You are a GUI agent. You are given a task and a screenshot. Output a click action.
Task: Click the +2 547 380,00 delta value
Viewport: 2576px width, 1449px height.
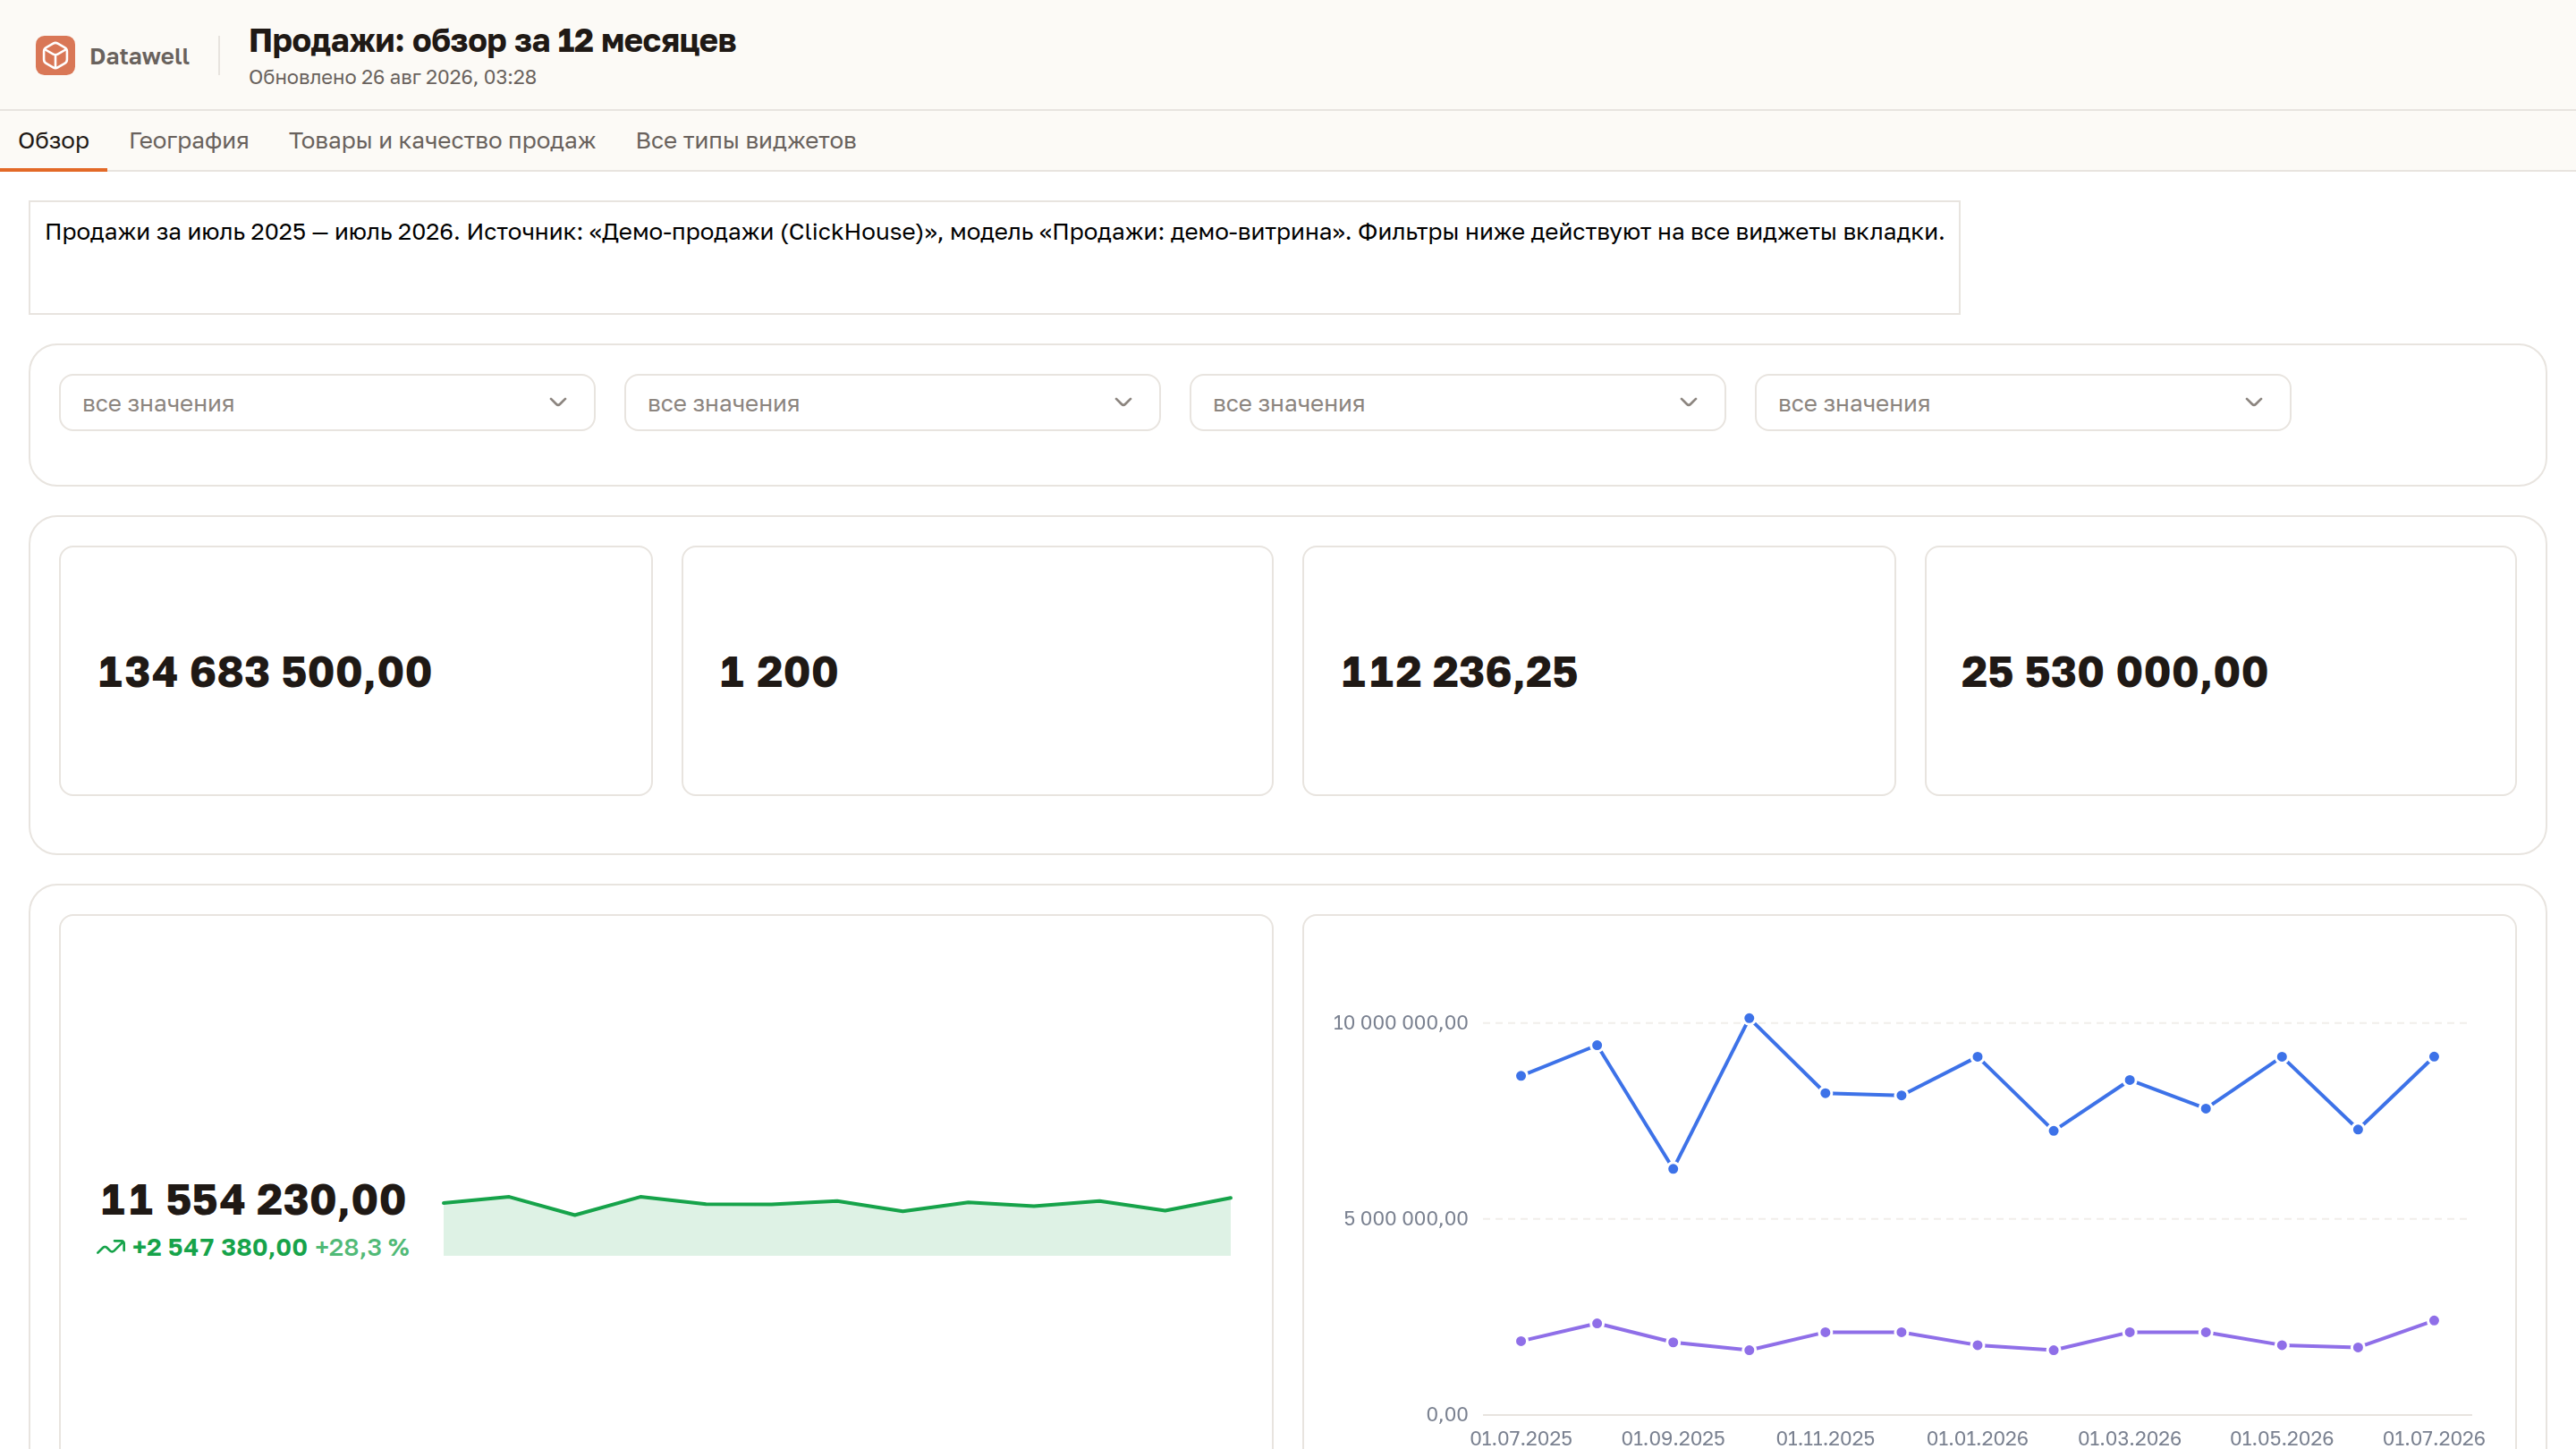pos(220,1247)
